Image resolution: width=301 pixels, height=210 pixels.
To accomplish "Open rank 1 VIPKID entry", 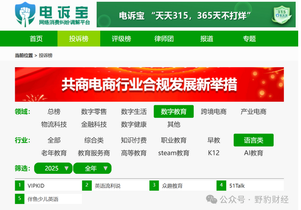I will pyautogui.click(x=48, y=185).
